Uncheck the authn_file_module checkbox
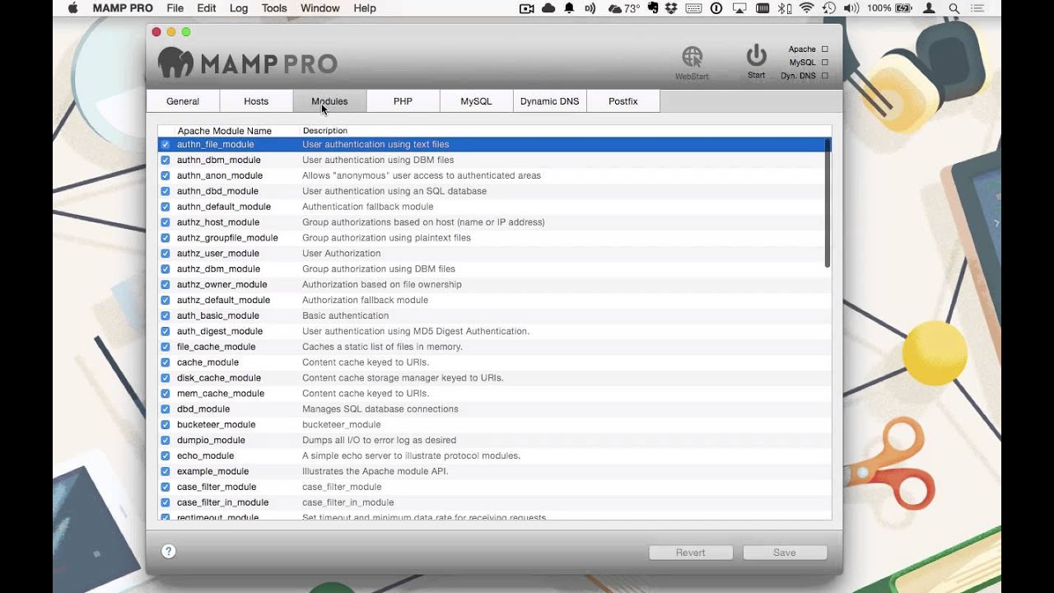Image resolution: width=1054 pixels, height=593 pixels. pos(166,144)
